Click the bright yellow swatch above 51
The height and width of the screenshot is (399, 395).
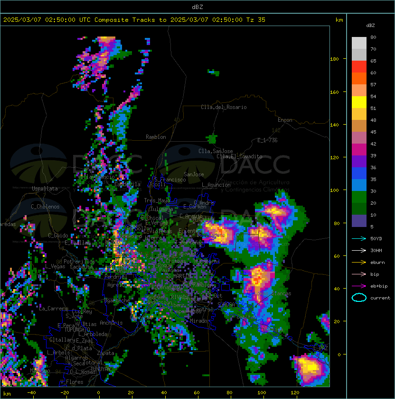pyautogui.click(x=359, y=102)
